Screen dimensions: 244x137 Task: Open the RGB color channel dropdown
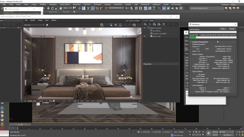pos(34,25)
